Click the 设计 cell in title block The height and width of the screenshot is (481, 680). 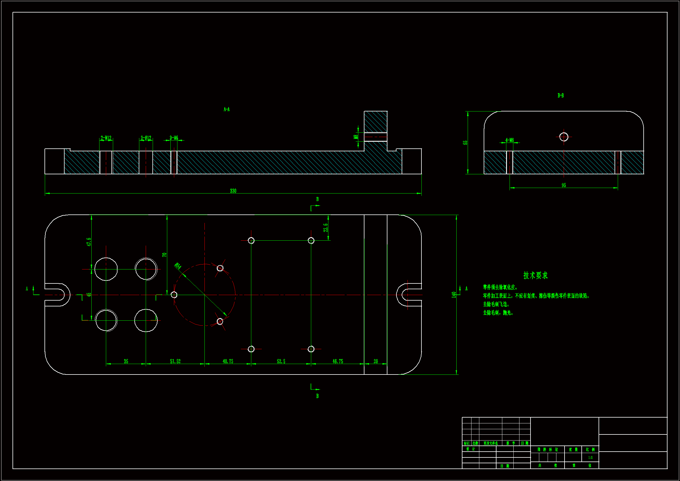pos(471,449)
